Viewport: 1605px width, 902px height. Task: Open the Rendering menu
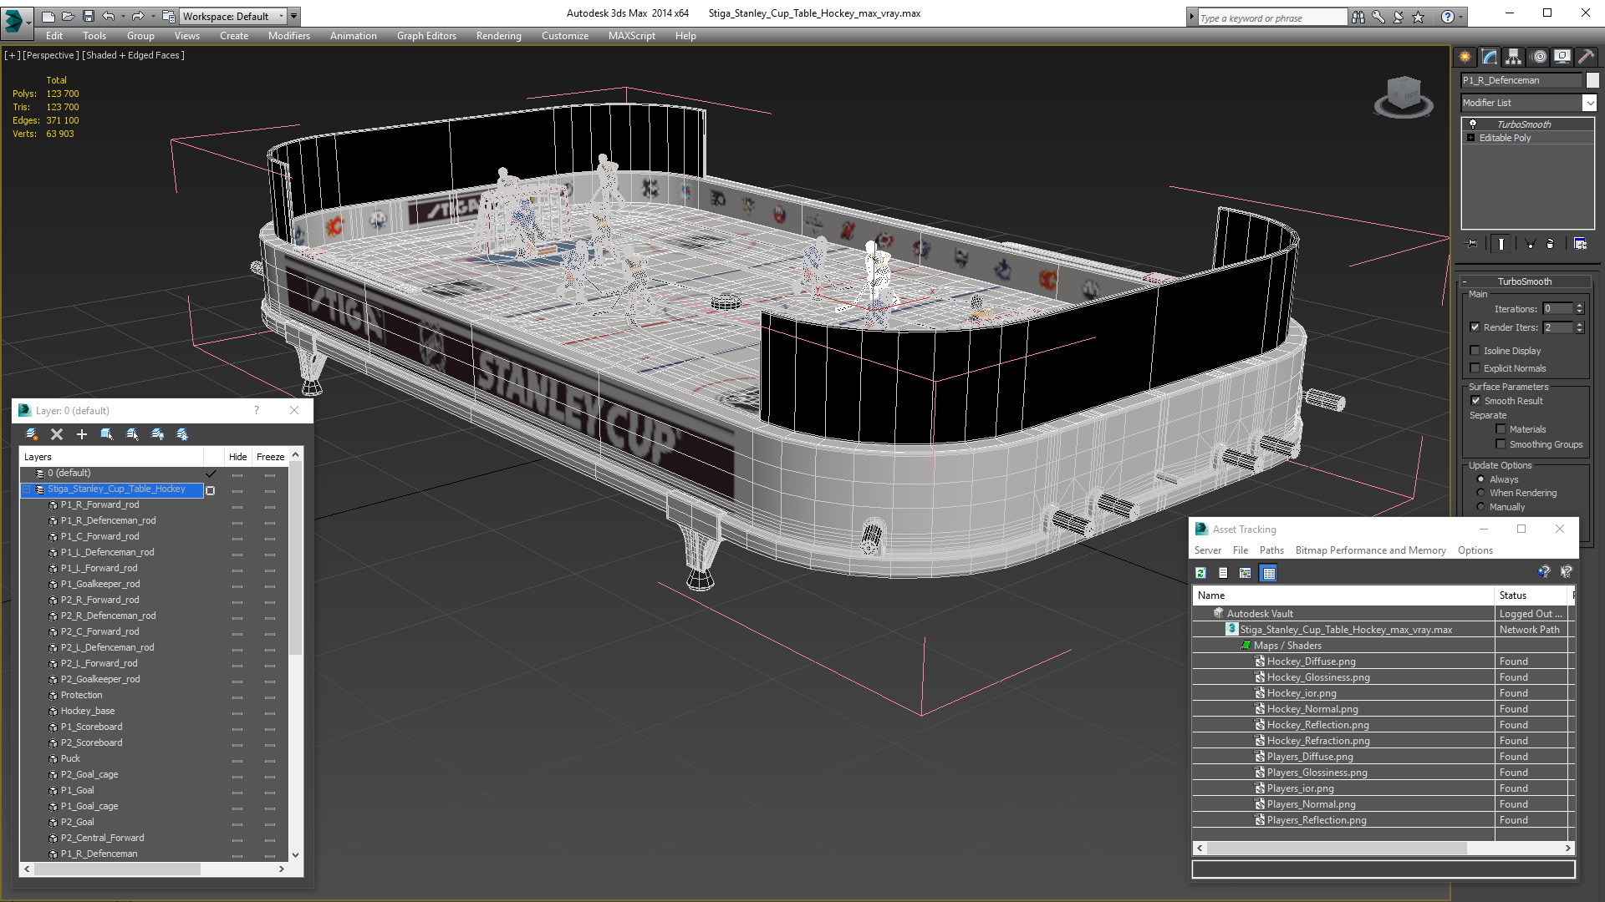coord(498,36)
